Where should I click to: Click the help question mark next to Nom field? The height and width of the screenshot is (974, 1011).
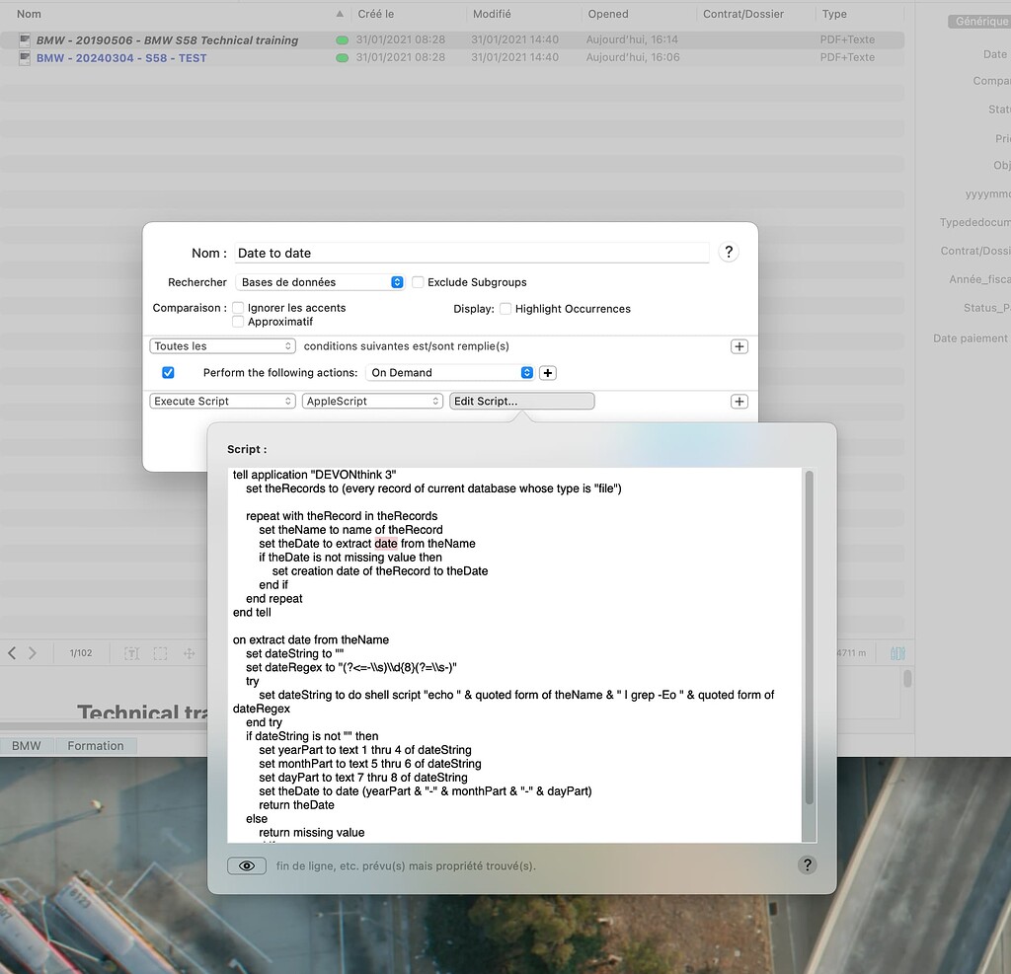pyautogui.click(x=729, y=252)
